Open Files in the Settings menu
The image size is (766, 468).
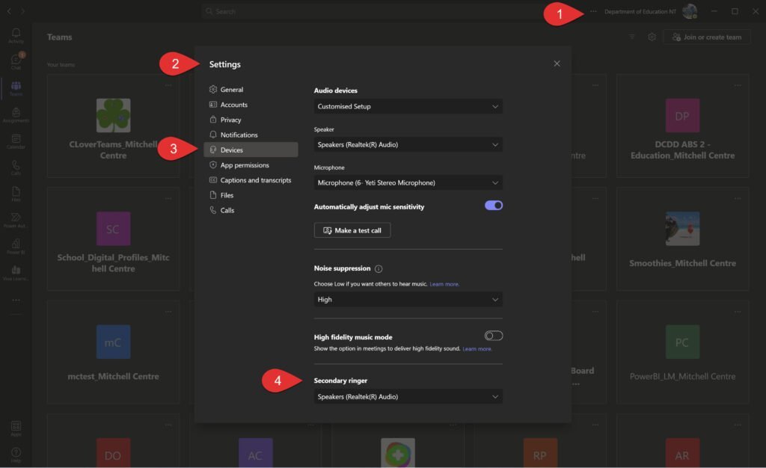tap(251, 195)
